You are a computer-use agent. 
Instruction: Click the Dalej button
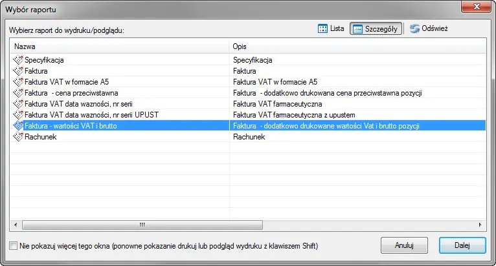462,245
